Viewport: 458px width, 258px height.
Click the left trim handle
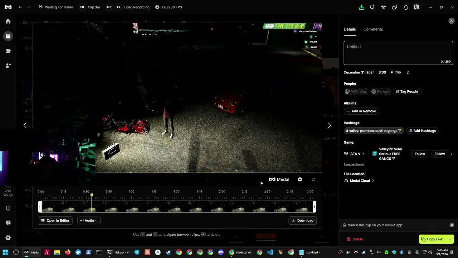40,207
